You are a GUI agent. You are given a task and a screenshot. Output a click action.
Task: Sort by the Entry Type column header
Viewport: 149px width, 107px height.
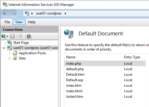point(134,57)
